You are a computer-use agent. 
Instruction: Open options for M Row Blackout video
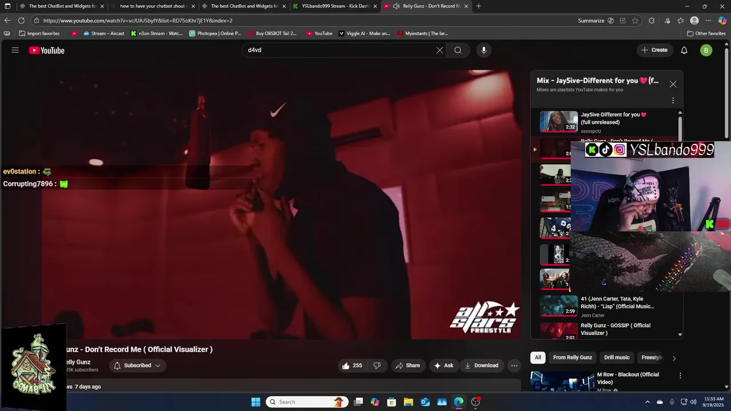680,376
